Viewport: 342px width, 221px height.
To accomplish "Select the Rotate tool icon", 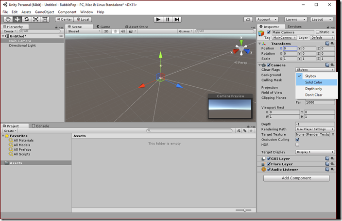I will (x=26, y=19).
